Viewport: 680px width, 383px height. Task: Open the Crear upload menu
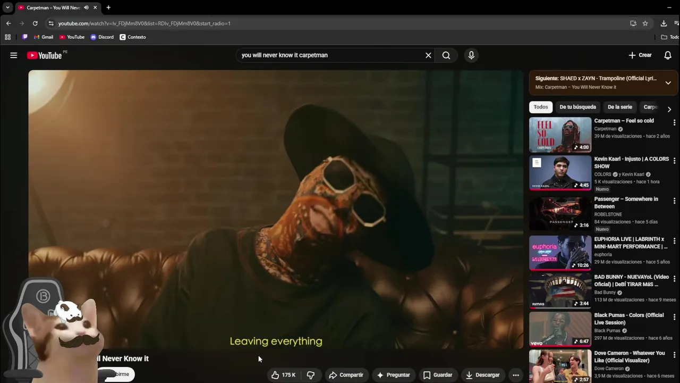click(x=640, y=55)
